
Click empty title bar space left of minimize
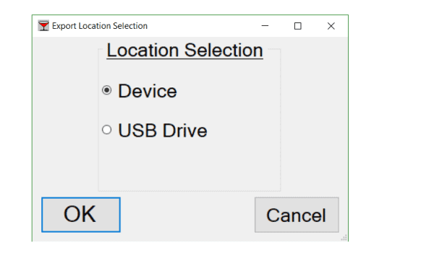coord(202,26)
